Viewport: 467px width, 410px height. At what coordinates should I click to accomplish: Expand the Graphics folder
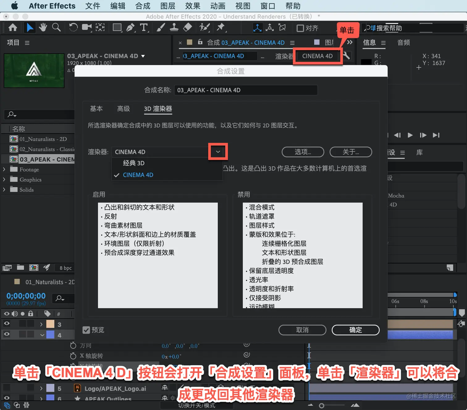coord(4,180)
